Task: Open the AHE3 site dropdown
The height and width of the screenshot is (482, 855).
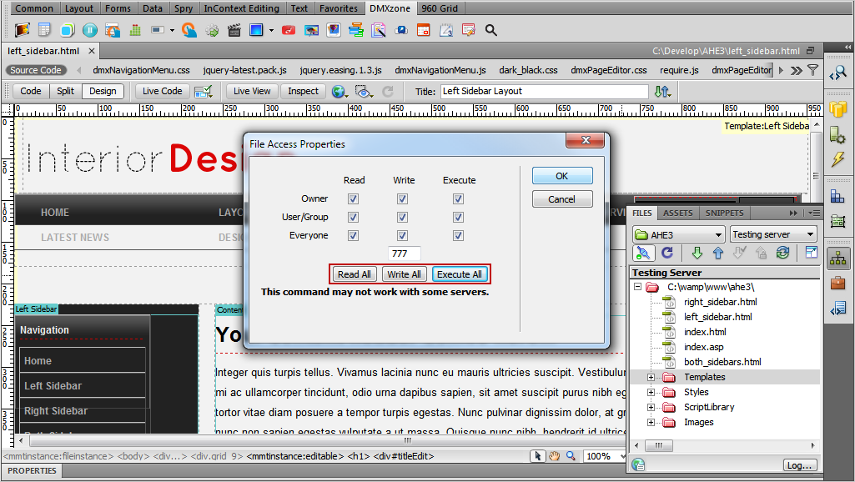Action: (678, 235)
